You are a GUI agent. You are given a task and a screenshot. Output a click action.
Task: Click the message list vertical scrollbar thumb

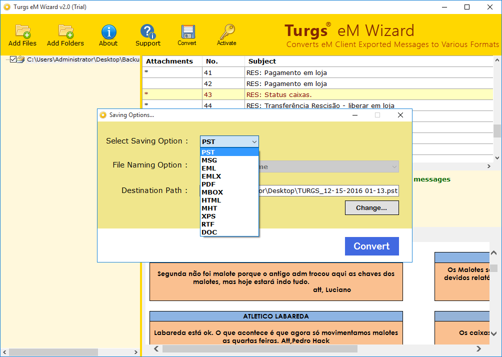[497, 130]
